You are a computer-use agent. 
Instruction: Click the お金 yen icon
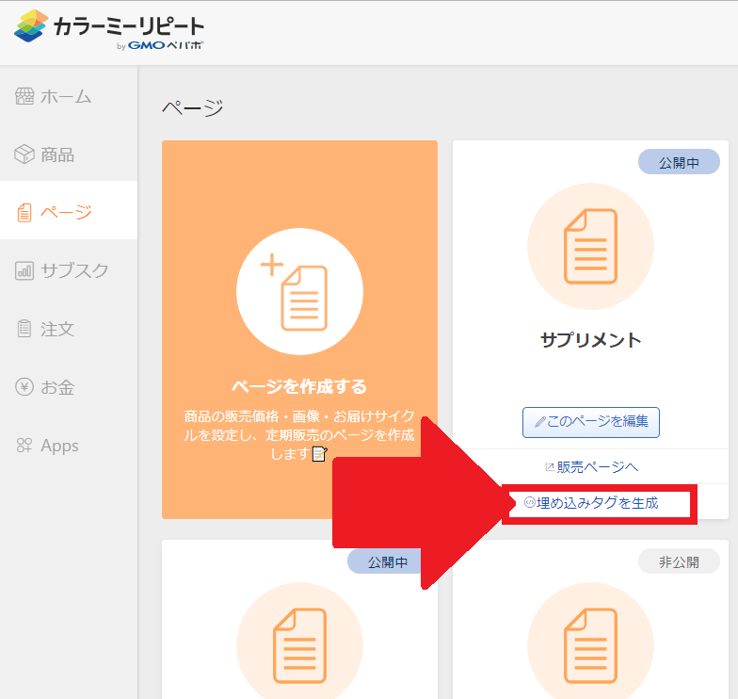click(x=24, y=386)
